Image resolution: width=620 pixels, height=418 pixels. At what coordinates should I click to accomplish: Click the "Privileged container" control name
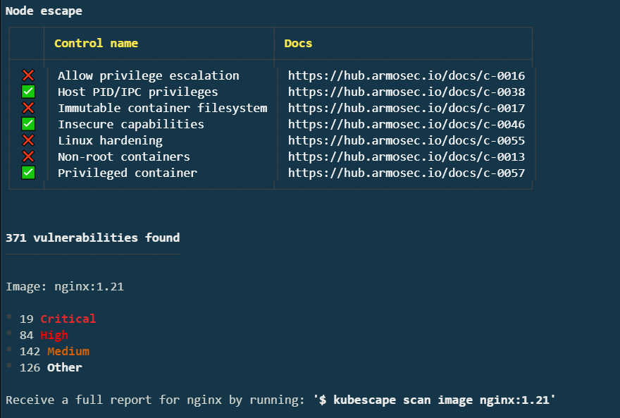[128, 173]
